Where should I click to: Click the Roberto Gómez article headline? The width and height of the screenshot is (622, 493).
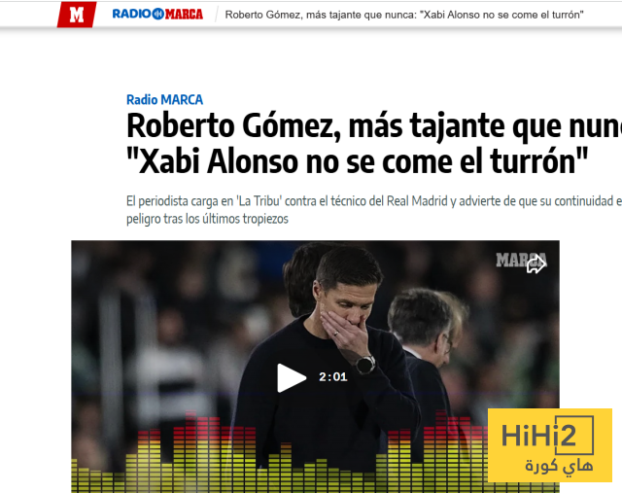click(374, 143)
